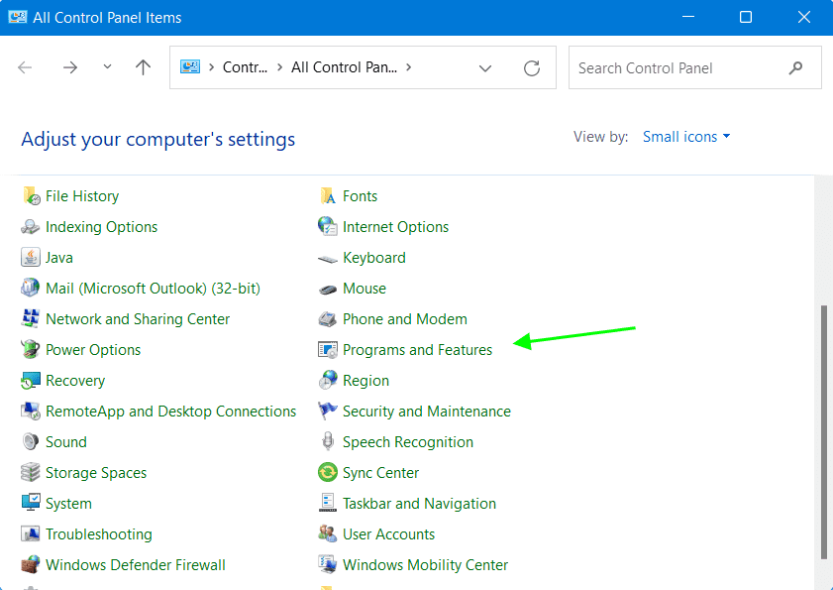Click the Programs and Features icon
This screenshot has width=833, height=590.
pyautogui.click(x=327, y=350)
